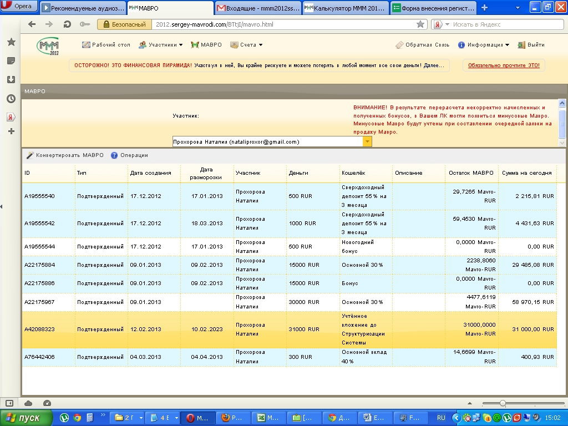This screenshot has width=568, height=426.
Task: Click the Безопасный security badge
Action: [124, 24]
